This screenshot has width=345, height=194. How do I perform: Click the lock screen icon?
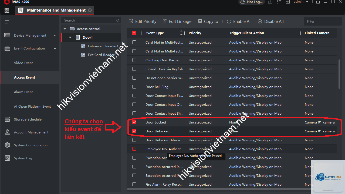coord(318,2)
